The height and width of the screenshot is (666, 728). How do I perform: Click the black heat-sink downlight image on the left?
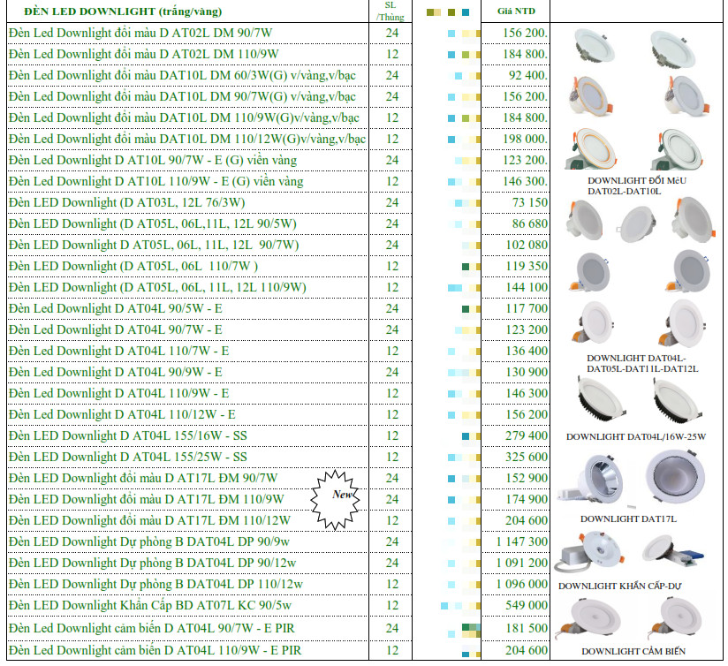598,399
